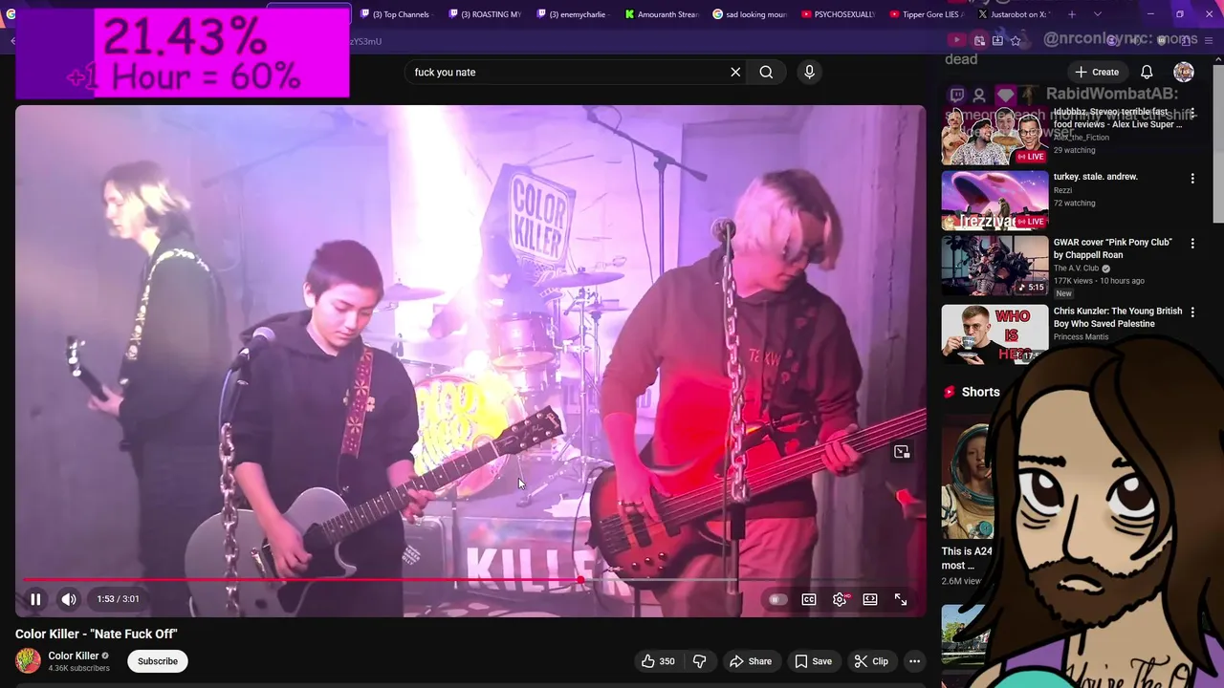The image size is (1224, 688).
Task: Open options menu for Chris Kunzler video
Action: (1192, 312)
